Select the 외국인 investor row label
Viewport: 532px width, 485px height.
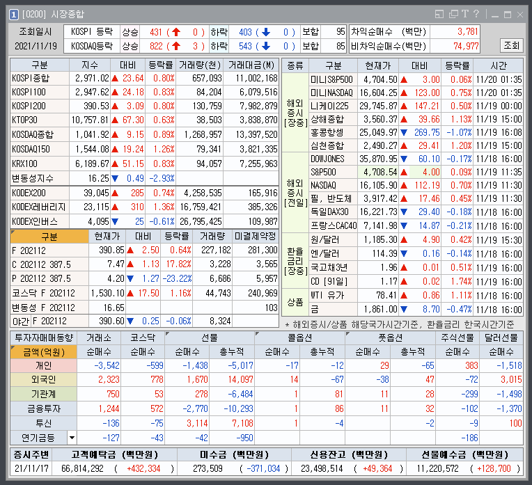pyautogui.click(x=44, y=379)
